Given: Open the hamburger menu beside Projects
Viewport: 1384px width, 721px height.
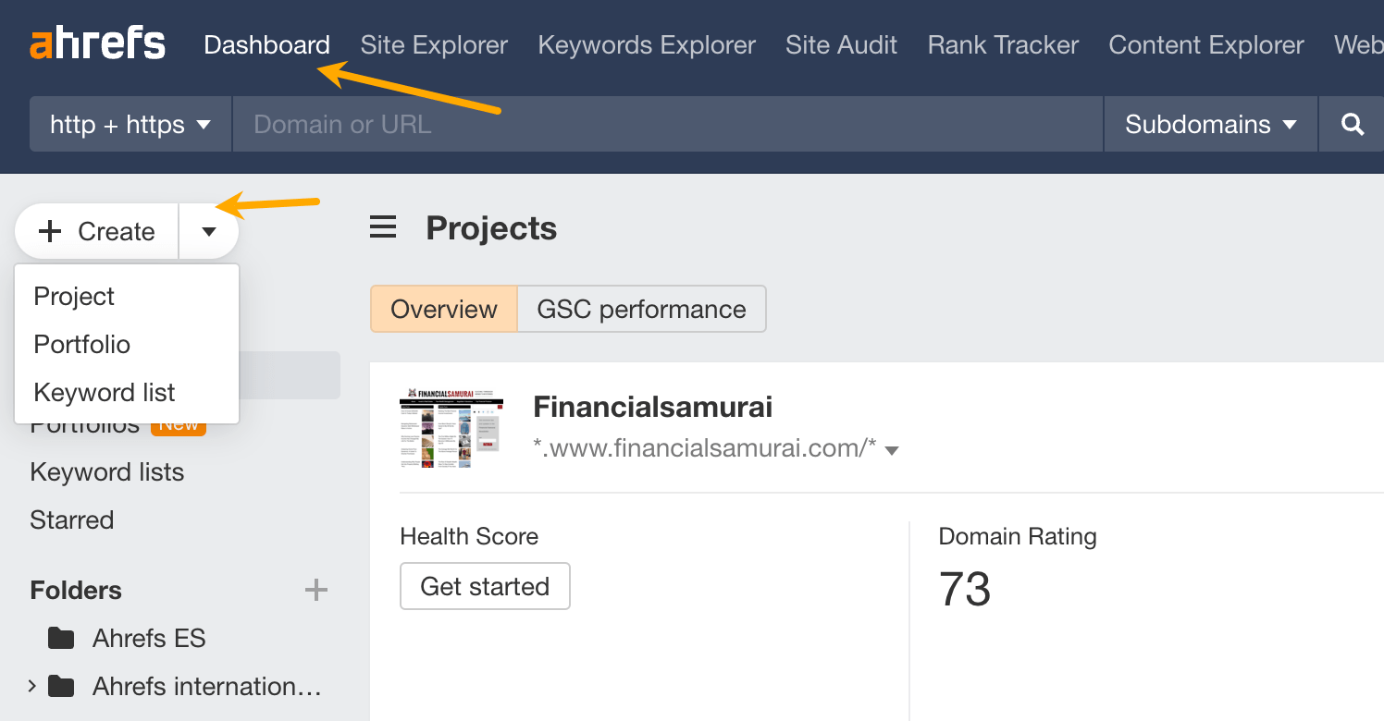Looking at the screenshot, I should (382, 227).
